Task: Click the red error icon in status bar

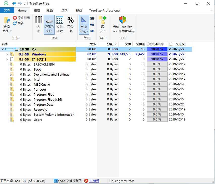Action: click(x=86, y=181)
